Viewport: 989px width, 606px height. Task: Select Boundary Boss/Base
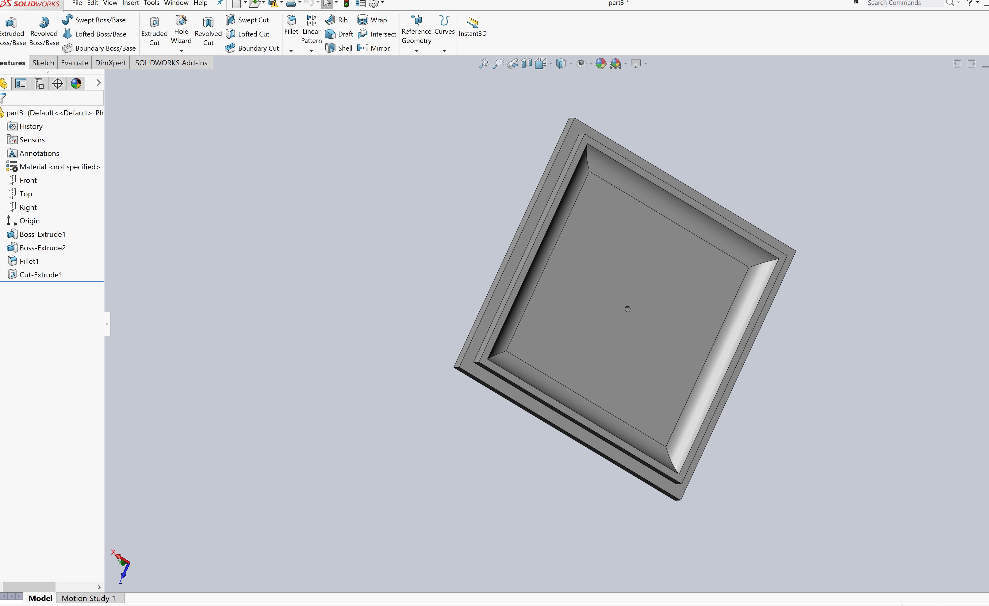pos(99,48)
